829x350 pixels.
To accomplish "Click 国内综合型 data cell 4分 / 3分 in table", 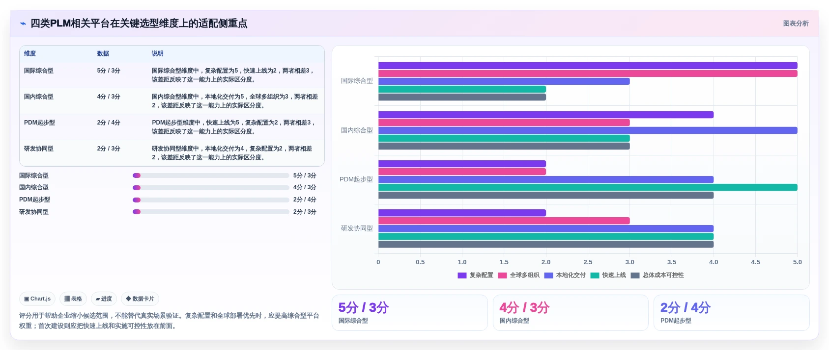I will point(109,97).
